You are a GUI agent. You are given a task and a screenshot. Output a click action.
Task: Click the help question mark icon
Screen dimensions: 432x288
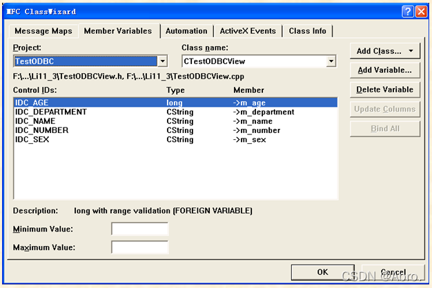click(408, 12)
